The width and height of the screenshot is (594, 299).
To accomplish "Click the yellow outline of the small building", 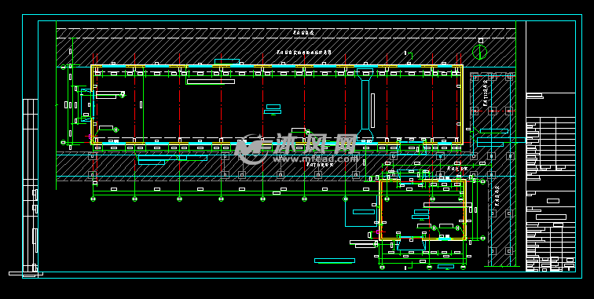I will click(423, 210).
